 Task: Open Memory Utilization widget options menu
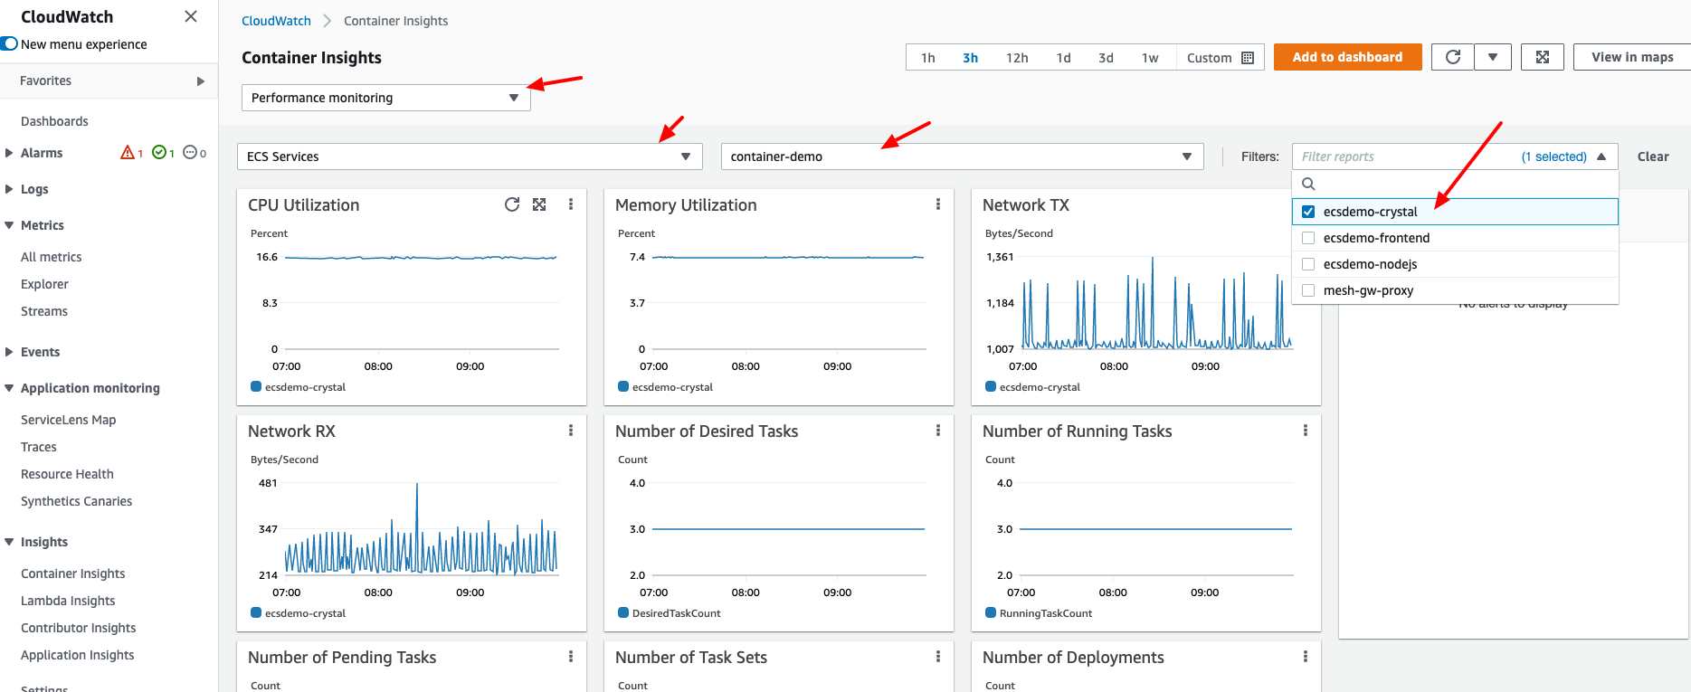click(938, 204)
